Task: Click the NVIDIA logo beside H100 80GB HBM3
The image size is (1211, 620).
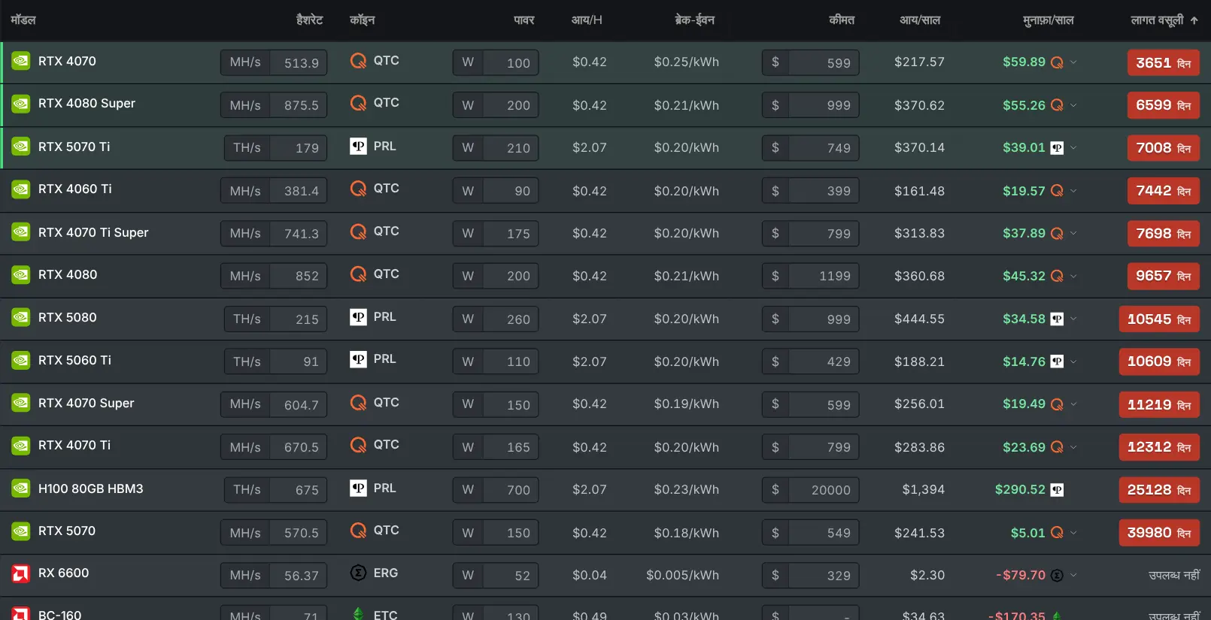Action: coord(20,488)
